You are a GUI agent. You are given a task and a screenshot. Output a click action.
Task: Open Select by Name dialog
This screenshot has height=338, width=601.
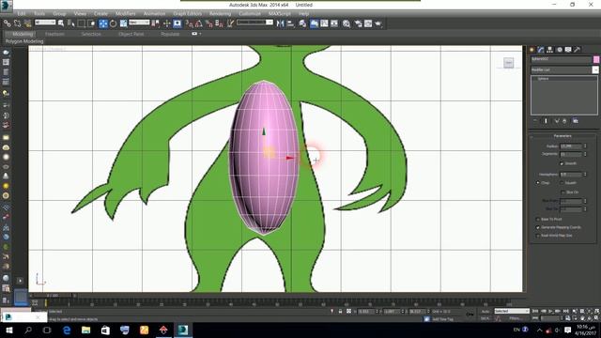pyautogui.click(x=71, y=23)
